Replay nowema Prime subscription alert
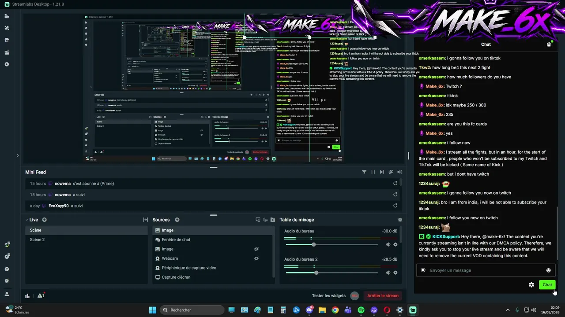The height and width of the screenshot is (317, 565). pos(395,183)
